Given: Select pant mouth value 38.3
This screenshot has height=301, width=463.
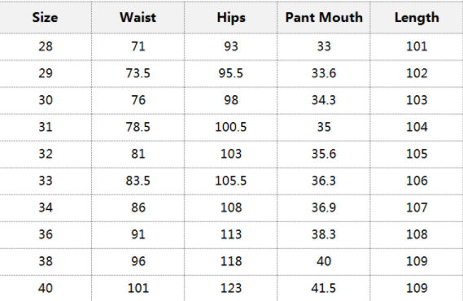Looking at the screenshot, I should pos(324,234).
